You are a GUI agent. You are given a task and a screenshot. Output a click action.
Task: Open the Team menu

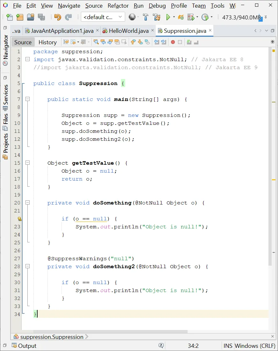[199, 6]
